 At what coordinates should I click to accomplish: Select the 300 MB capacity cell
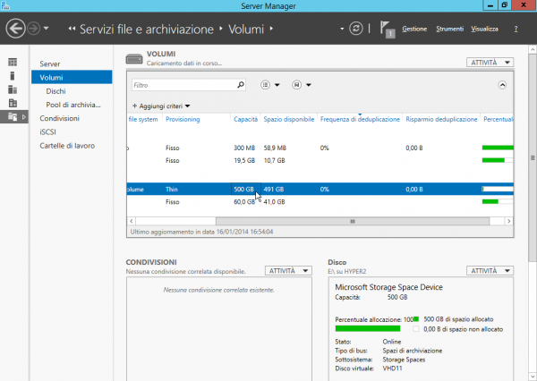[244, 148]
